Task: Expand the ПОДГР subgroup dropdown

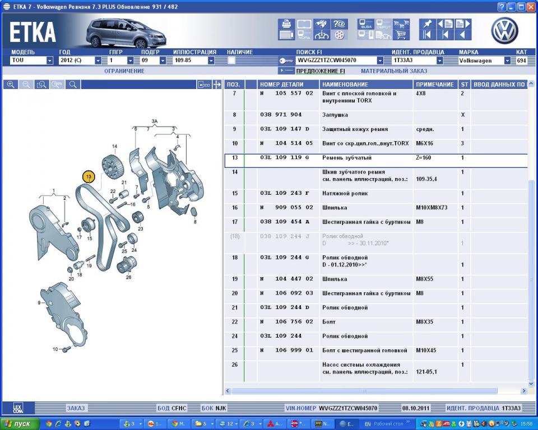Action: pos(163,60)
